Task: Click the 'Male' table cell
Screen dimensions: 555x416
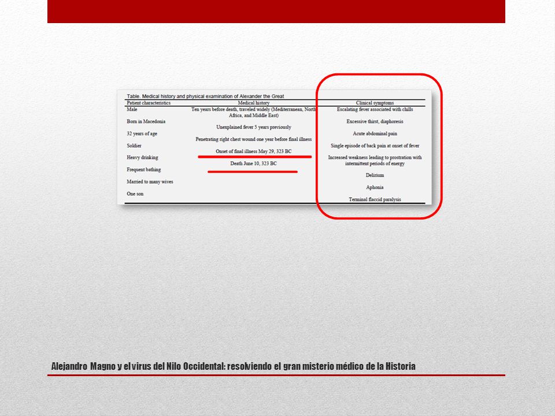Action: tap(132, 109)
